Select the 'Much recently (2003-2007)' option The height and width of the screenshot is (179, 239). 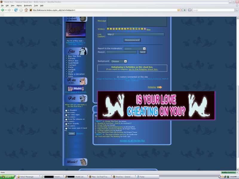coord(66,124)
